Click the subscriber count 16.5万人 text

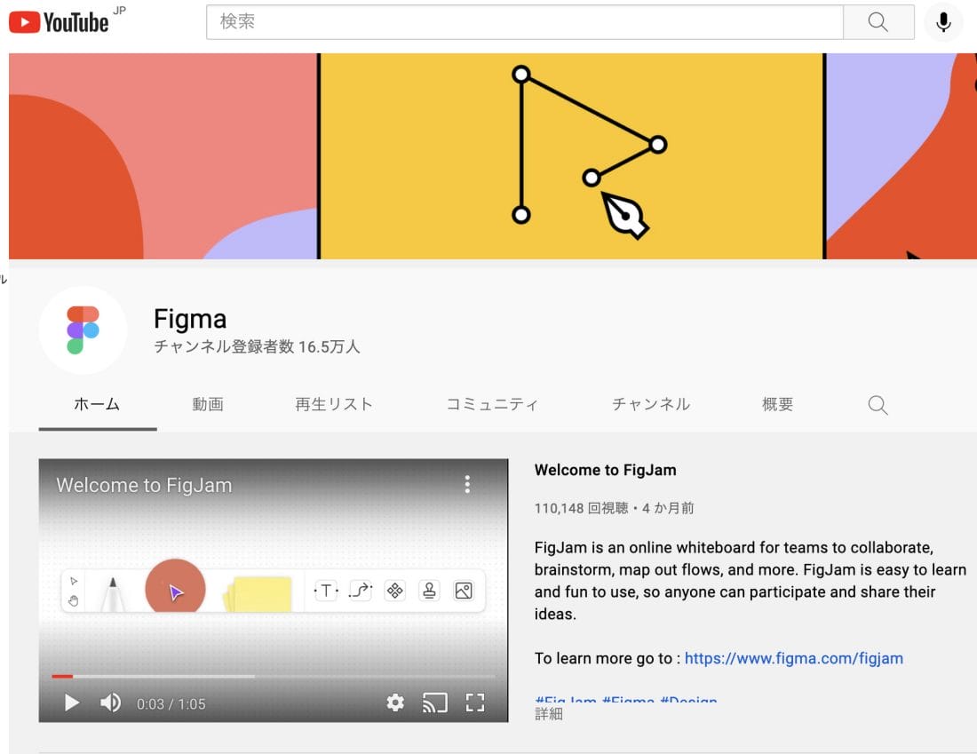[x=257, y=346]
